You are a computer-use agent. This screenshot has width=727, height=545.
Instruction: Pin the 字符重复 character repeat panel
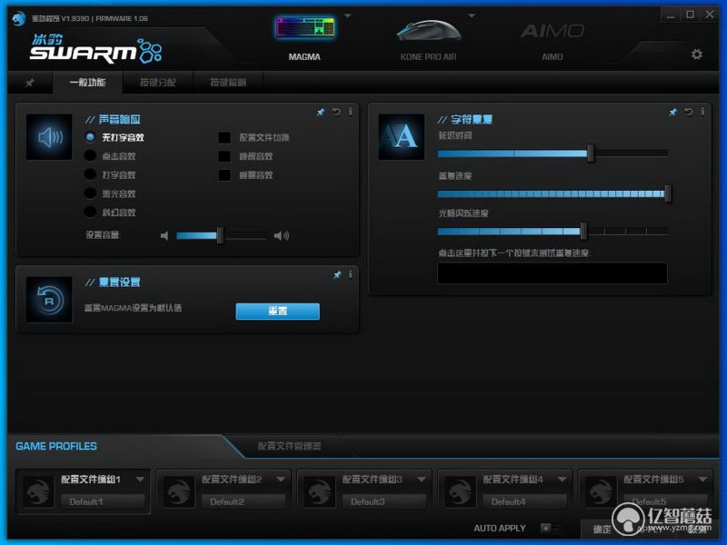click(x=672, y=112)
